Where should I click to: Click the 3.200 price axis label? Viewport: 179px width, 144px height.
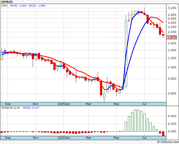(x=172, y=8)
